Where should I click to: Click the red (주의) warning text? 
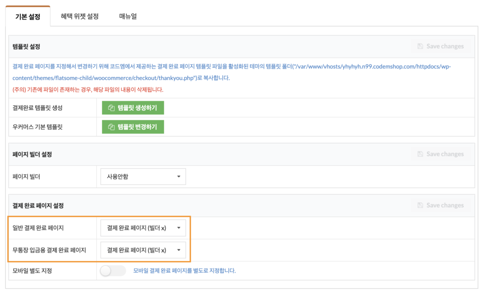point(88,89)
